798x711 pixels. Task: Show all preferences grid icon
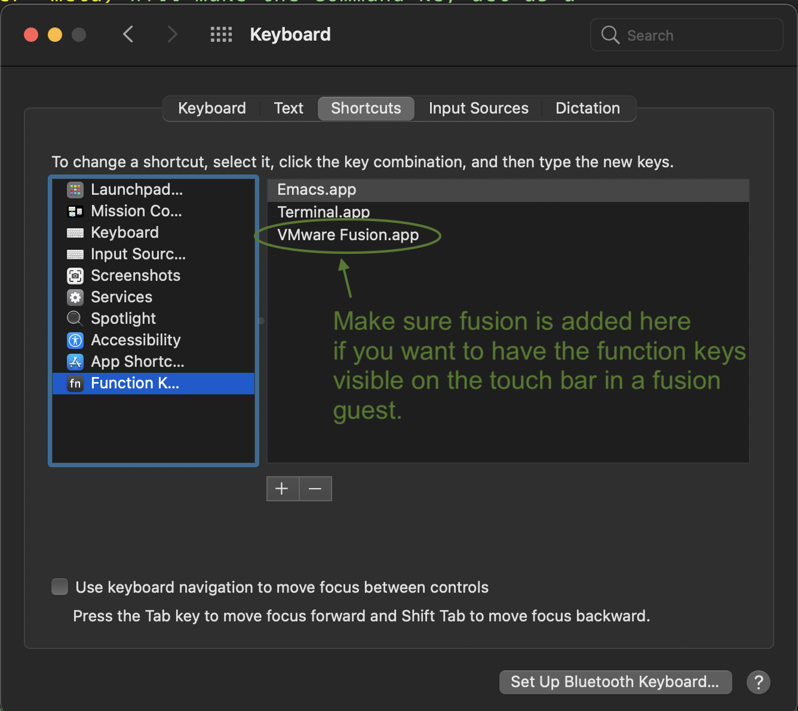coord(221,35)
